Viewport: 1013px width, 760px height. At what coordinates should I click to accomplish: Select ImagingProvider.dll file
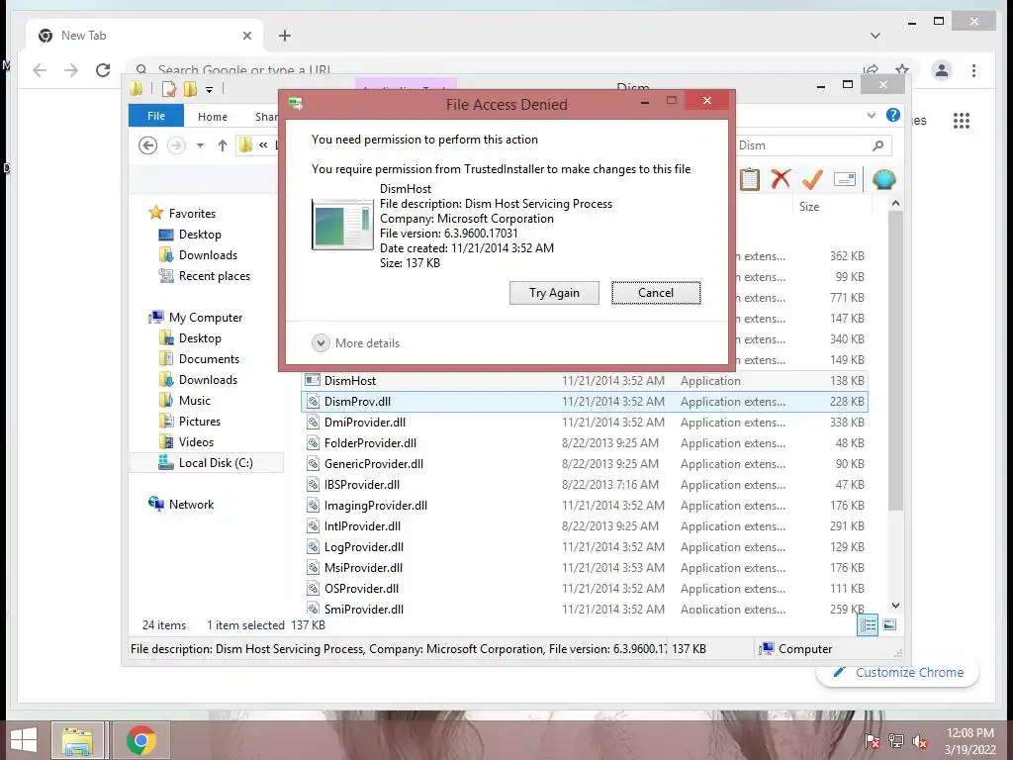point(585,506)
